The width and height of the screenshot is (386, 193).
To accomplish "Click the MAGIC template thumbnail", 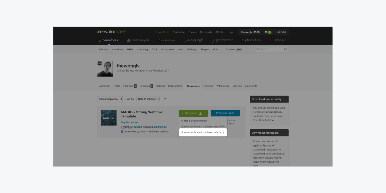I will [x=109, y=118].
